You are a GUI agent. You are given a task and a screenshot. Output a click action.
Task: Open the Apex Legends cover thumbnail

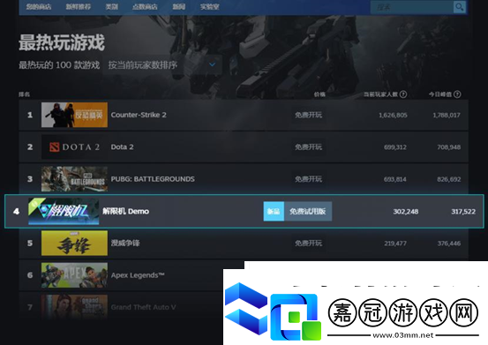point(74,275)
